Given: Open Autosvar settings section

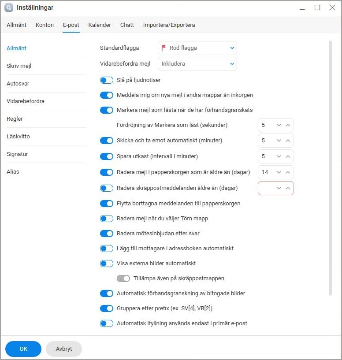Looking at the screenshot, I should point(18,84).
